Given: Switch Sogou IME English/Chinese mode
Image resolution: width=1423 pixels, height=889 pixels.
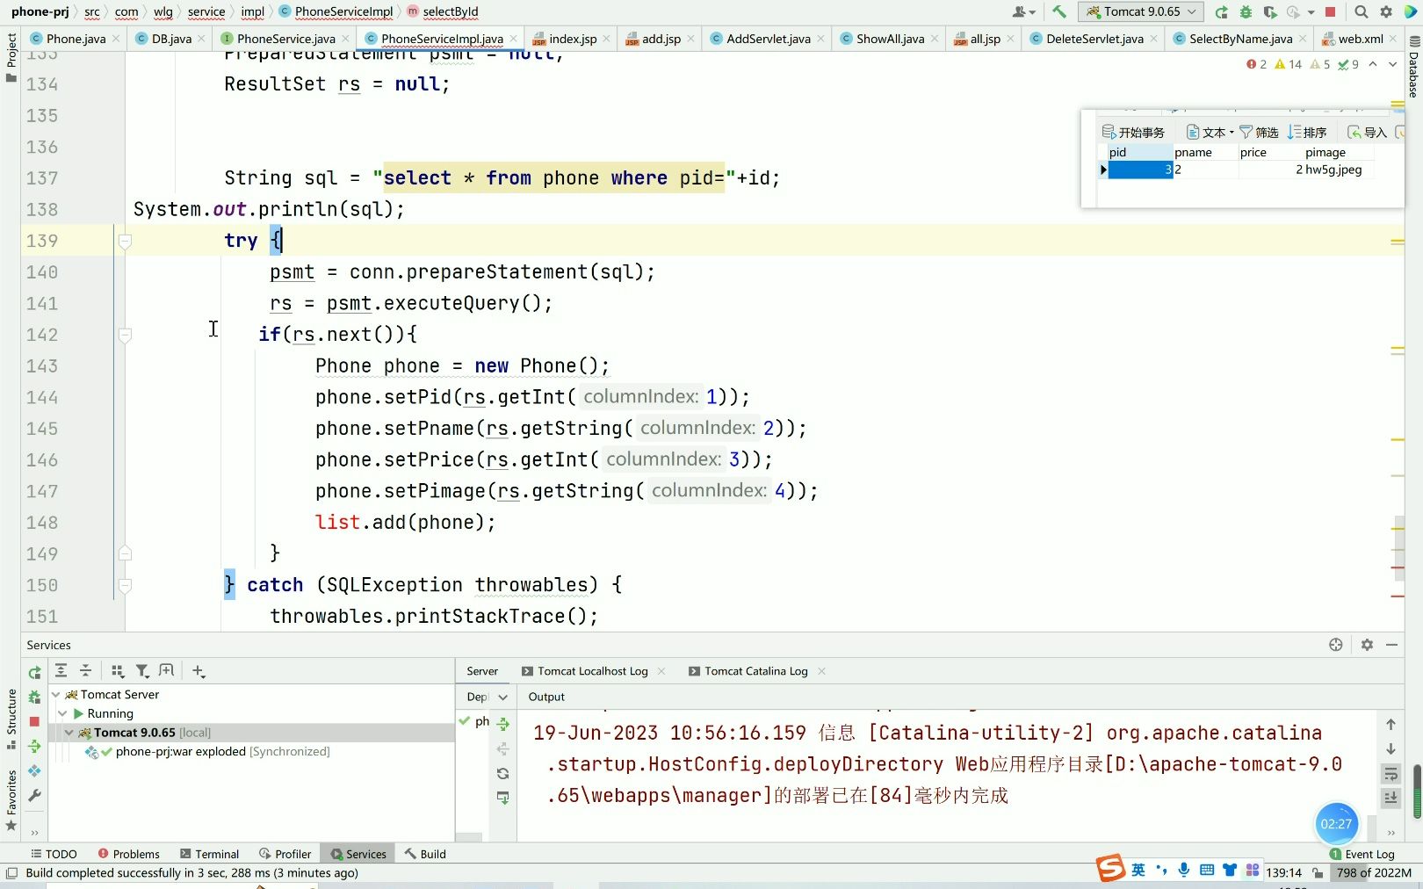Looking at the screenshot, I should (x=1138, y=870).
